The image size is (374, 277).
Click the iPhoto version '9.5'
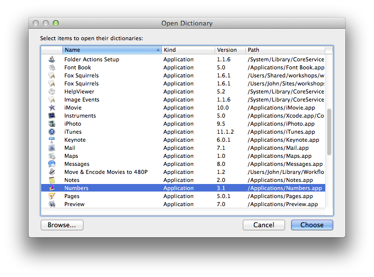[221, 124]
